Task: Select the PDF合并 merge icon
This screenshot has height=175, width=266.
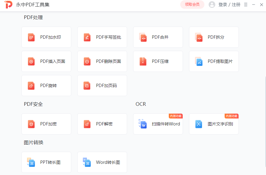Action: 143,37
